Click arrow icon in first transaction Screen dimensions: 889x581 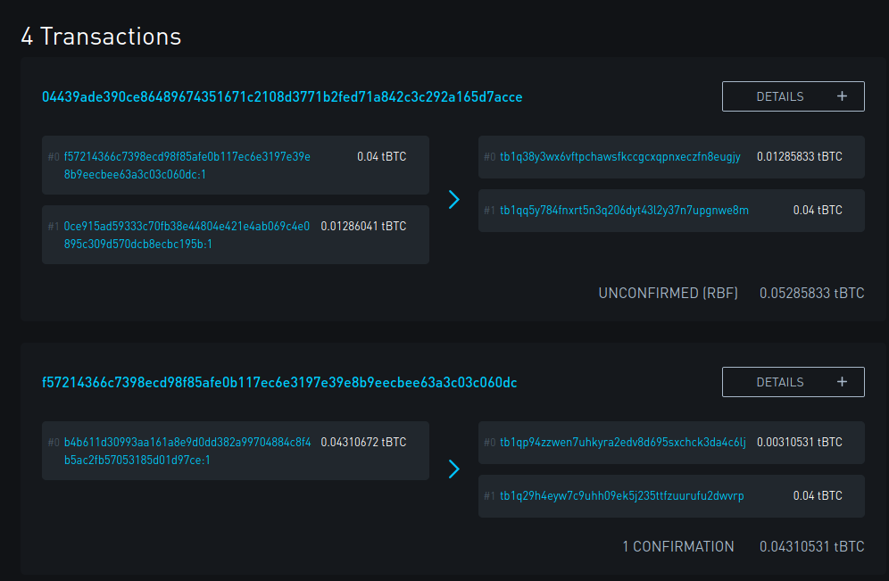[x=454, y=200]
